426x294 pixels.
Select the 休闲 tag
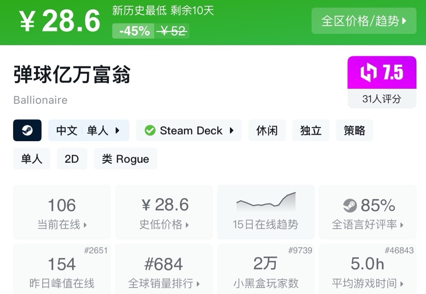pyautogui.click(x=267, y=130)
